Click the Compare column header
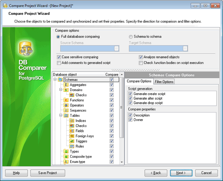The width and height of the screenshot is (223, 181). [x=112, y=75]
